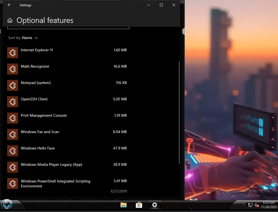Expand the Windows Media Player Legacy entry
Viewport: 278px width, 212px height.
click(51, 165)
